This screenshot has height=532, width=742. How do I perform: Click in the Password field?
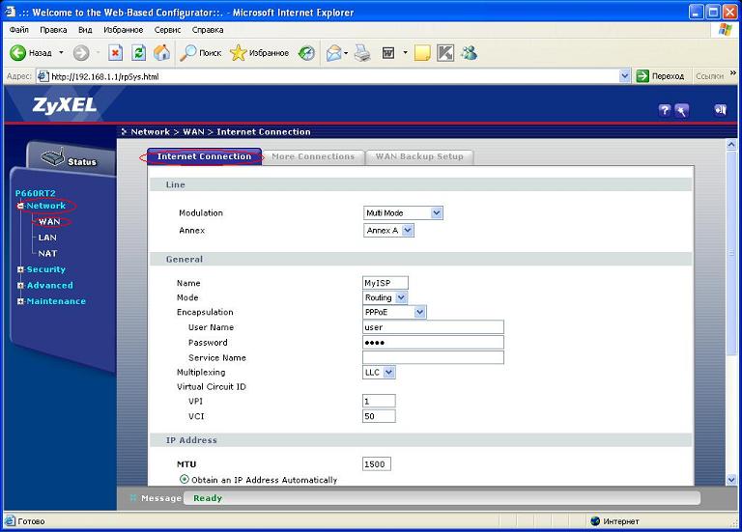point(433,343)
